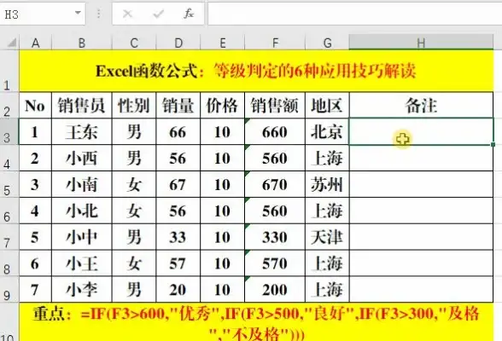The height and width of the screenshot is (341, 502).
Task: Click the cell containing '小南'
Action: pos(82,184)
